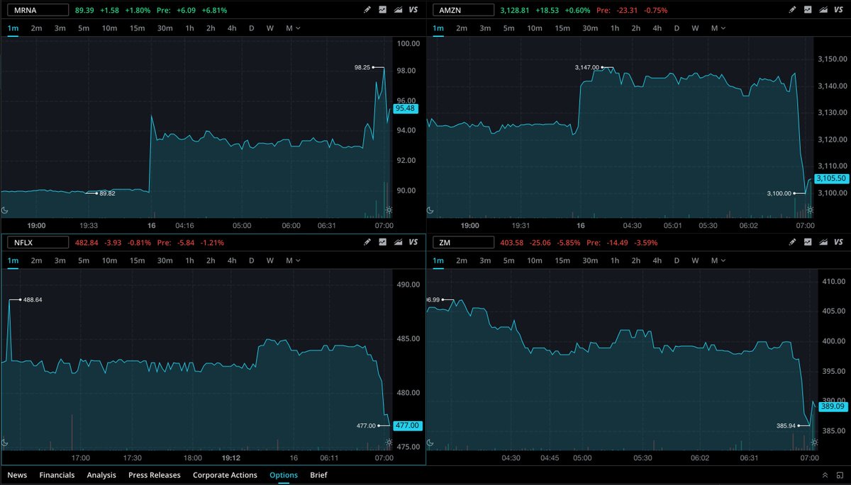Select the draw pencil tool on MRNA chart

[x=367, y=10]
